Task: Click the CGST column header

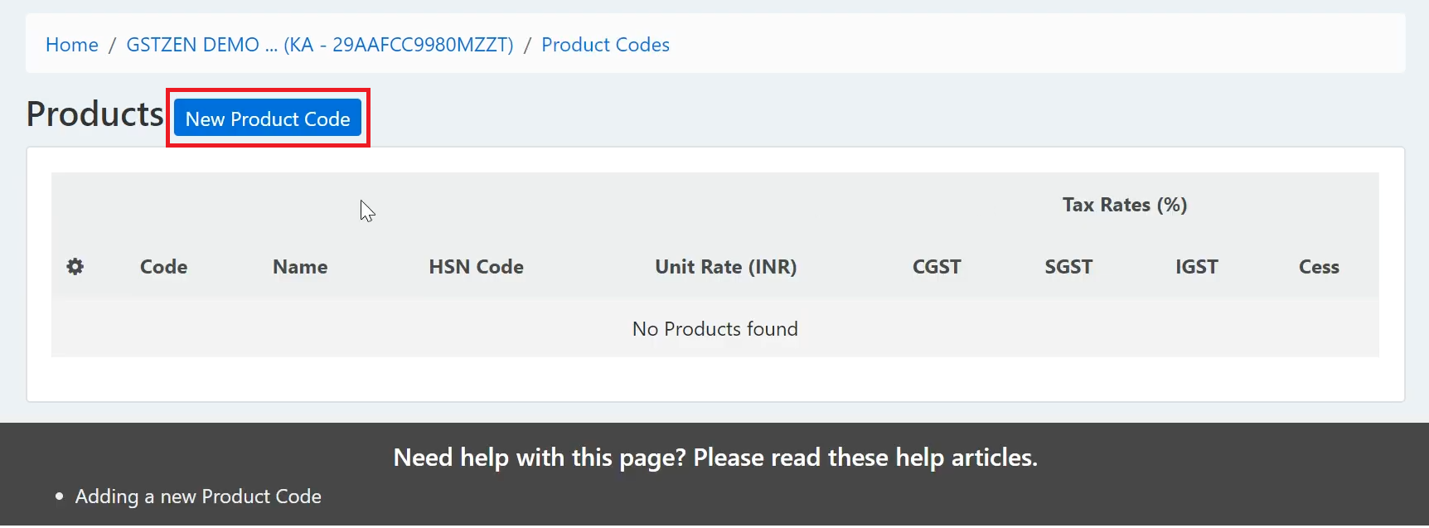Action: pos(937,267)
